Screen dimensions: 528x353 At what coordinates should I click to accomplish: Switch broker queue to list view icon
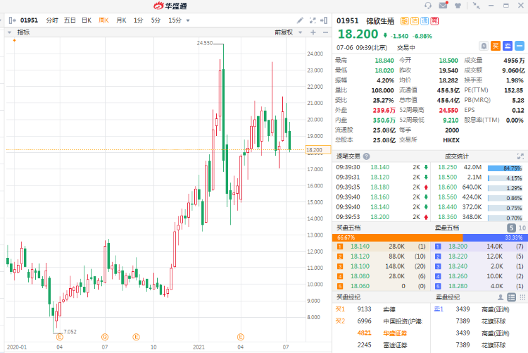click(x=512, y=297)
